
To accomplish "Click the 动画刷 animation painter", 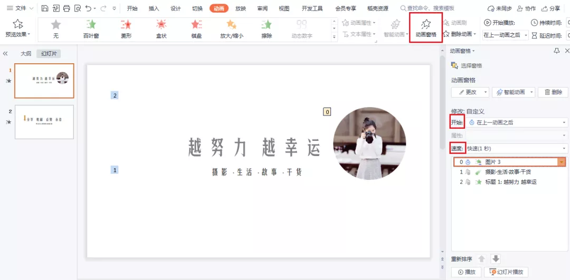I will 455,23.
